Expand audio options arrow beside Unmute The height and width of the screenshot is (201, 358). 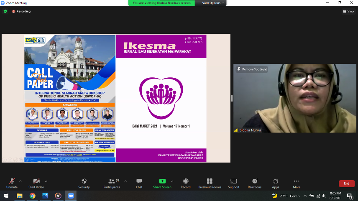click(x=20, y=181)
